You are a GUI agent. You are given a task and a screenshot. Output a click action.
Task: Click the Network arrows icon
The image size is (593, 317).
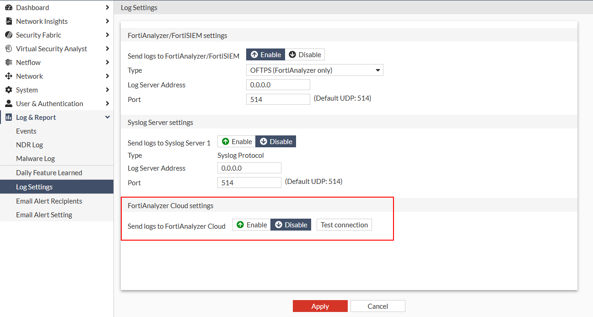(8, 76)
